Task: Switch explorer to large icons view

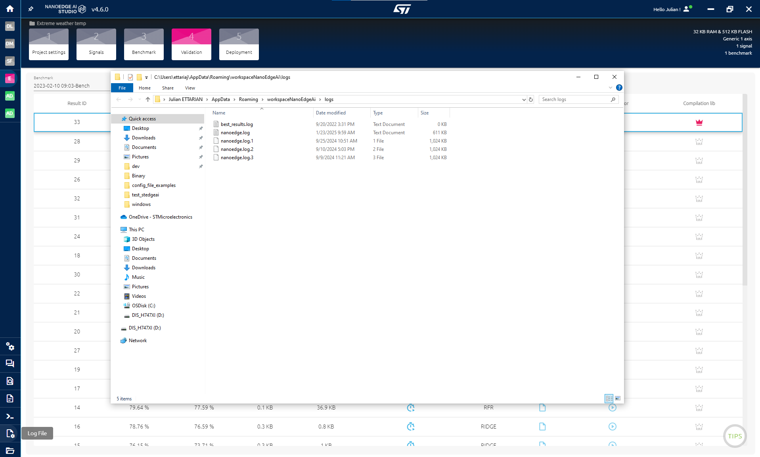Action: pos(618,398)
